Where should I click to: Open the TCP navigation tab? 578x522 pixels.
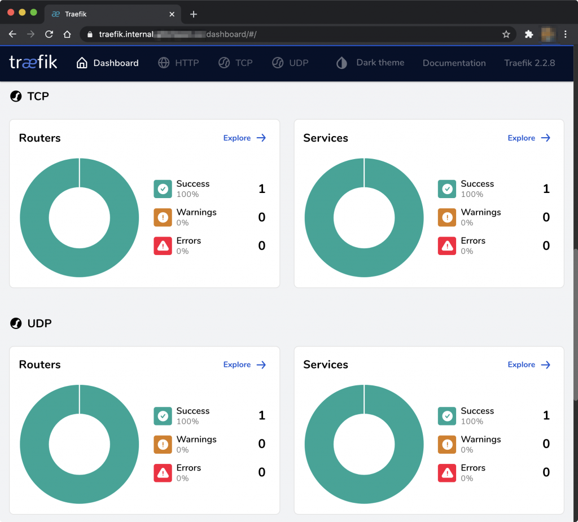(235, 63)
